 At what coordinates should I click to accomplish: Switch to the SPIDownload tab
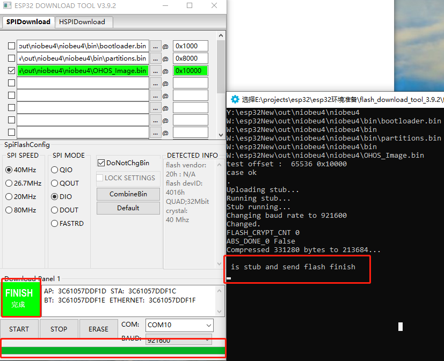point(28,22)
